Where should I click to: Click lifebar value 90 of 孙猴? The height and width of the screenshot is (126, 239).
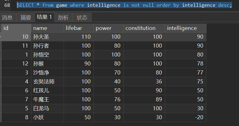tap(79, 64)
